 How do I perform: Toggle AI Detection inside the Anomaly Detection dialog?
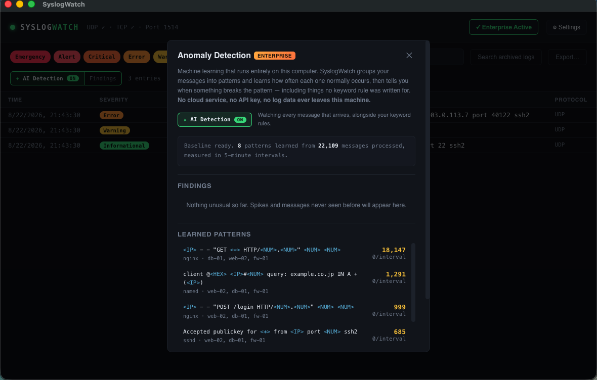[215, 119]
